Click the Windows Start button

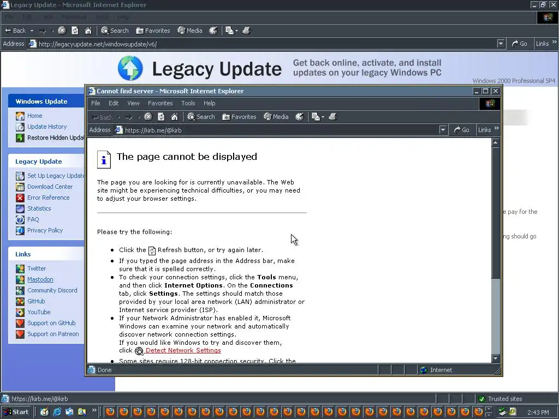tap(16, 412)
